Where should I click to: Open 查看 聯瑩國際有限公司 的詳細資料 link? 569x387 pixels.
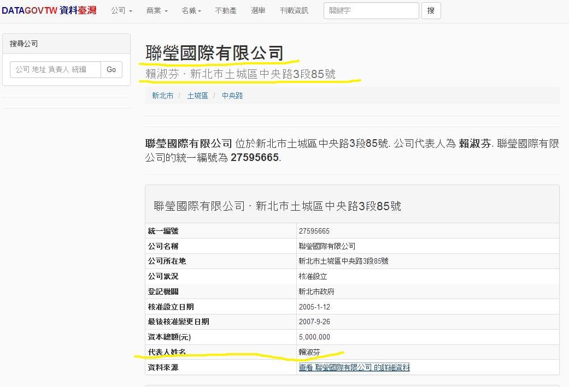[x=354, y=367]
